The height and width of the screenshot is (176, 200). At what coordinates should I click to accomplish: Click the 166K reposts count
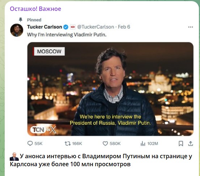tap(77, 144)
